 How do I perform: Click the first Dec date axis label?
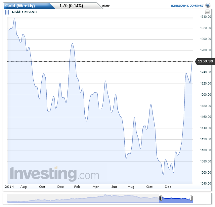[61, 187]
